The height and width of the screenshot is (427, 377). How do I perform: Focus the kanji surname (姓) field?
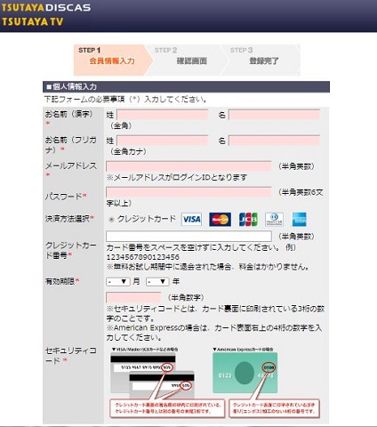163,115
